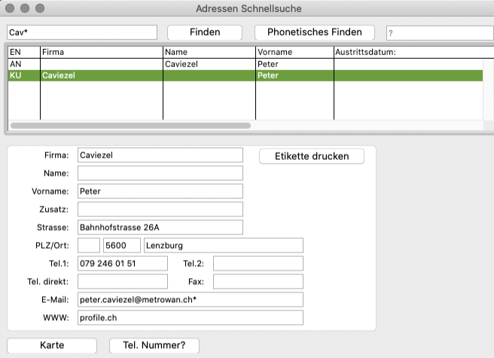The width and height of the screenshot is (494, 358).
Task: Click the empty Name input field
Action: coord(160,173)
